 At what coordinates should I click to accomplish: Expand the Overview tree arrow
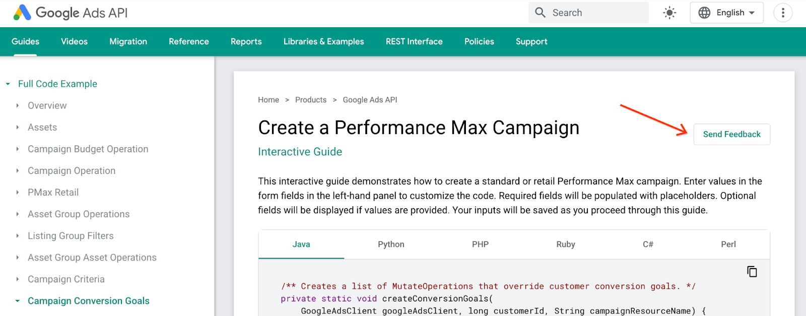[x=18, y=106]
